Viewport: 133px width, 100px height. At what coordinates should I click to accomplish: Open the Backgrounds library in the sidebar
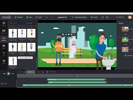point(4,31)
